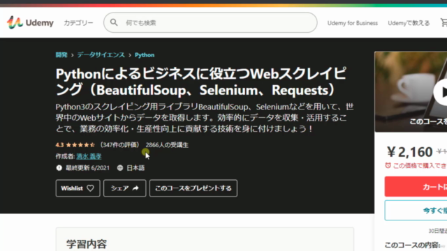
Task: Open the カテゴリー menu
Action: tap(78, 23)
